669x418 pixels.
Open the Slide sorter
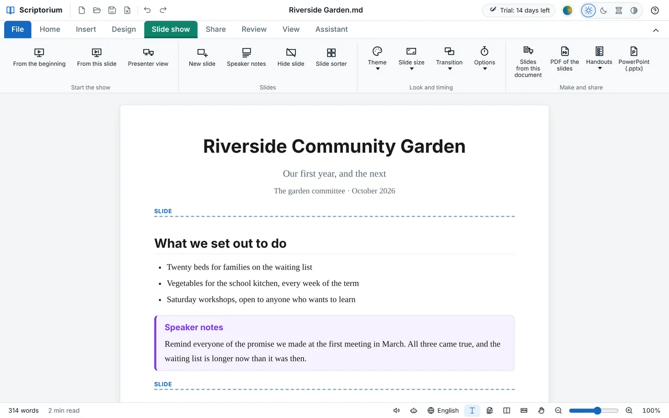coord(331,57)
